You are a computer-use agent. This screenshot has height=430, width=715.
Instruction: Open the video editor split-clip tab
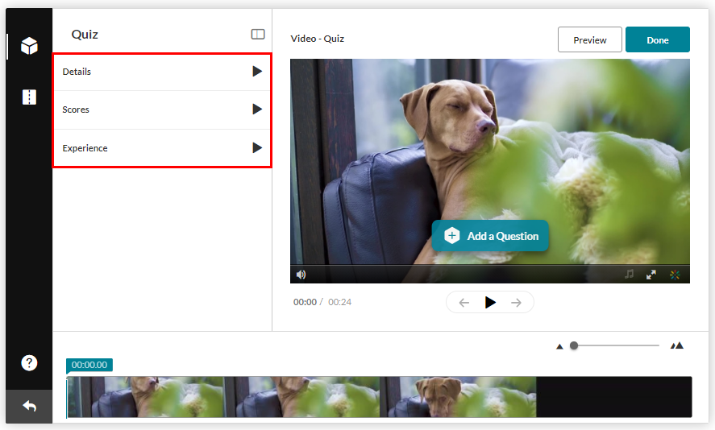(29, 97)
